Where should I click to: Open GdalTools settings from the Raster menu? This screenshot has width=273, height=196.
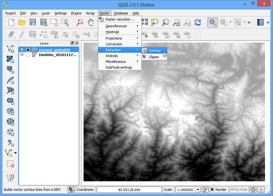click(119, 67)
